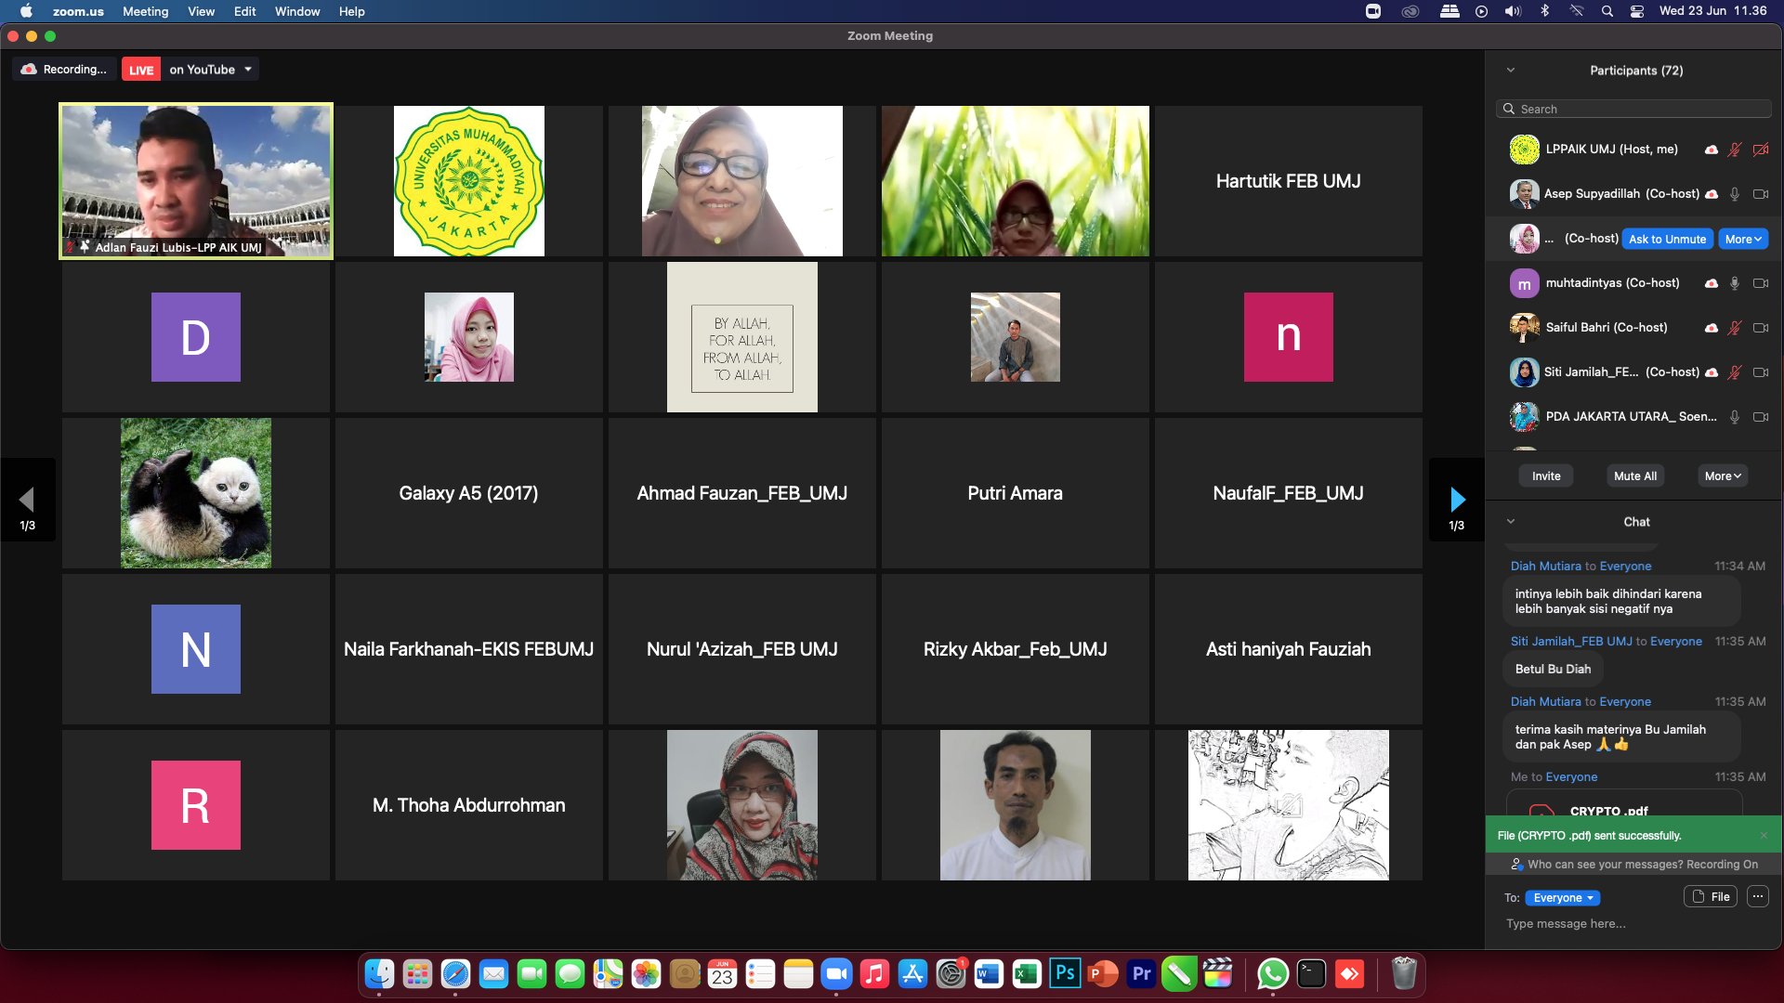Open PowerPoint from the dock
Screen dimensions: 1784x1003
[1103, 973]
